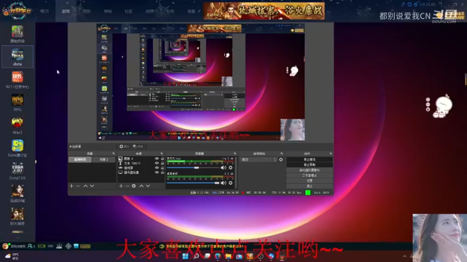Toggle lock for 显示器采集 source
Viewport: 467px width, 262px height.
pyautogui.click(x=162, y=172)
